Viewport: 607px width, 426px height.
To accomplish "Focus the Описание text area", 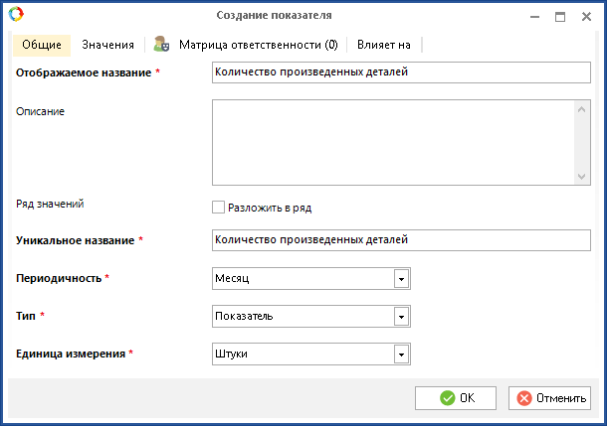I will pyautogui.click(x=392, y=143).
